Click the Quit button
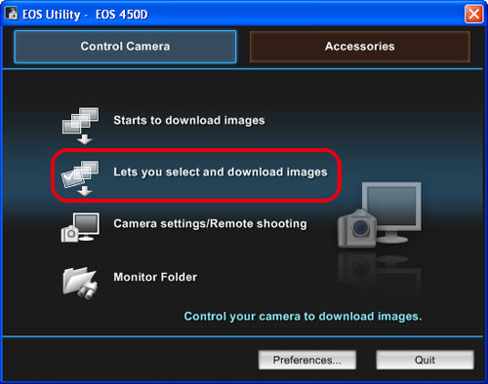 click(425, 360)
